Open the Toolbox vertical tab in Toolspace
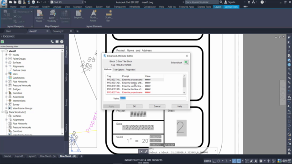The width and height of the screenshot is (292, 164). tap(66, 128)
